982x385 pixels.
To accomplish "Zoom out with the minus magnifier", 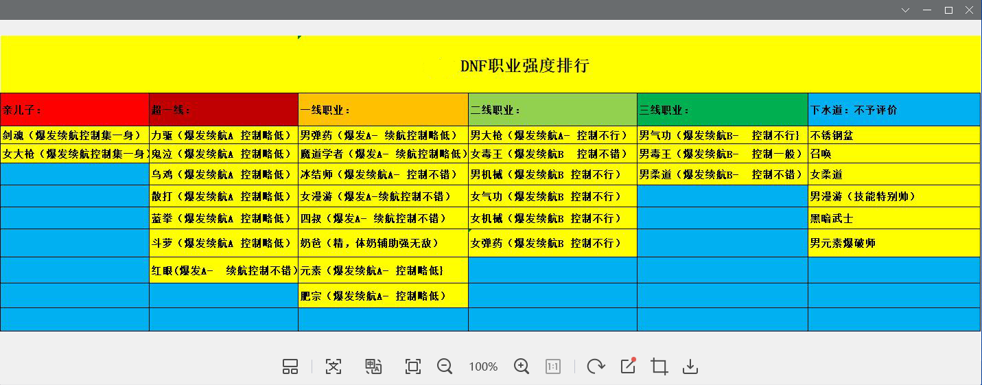I will click(445, 366).
